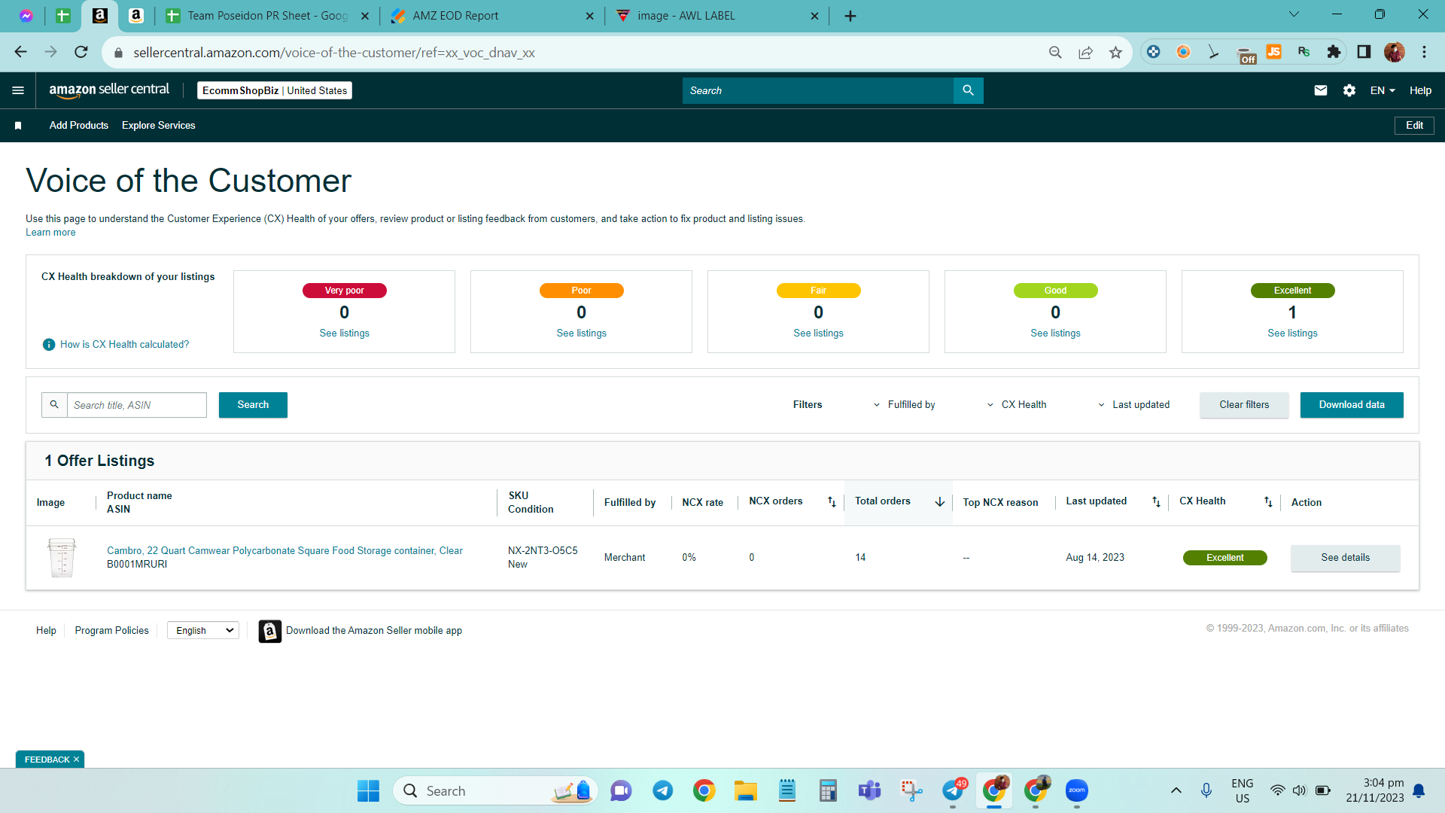
Task: See listings under Fair
Action: [818, 333]
